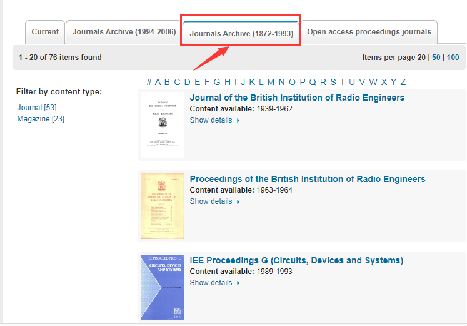The image size is (467, 326).
Task: Click the 'Filter by content type:' heading
Action: pyautogui.click(x=59, y=92)
